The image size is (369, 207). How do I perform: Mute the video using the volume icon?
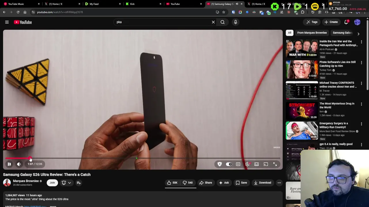point(19,164)
